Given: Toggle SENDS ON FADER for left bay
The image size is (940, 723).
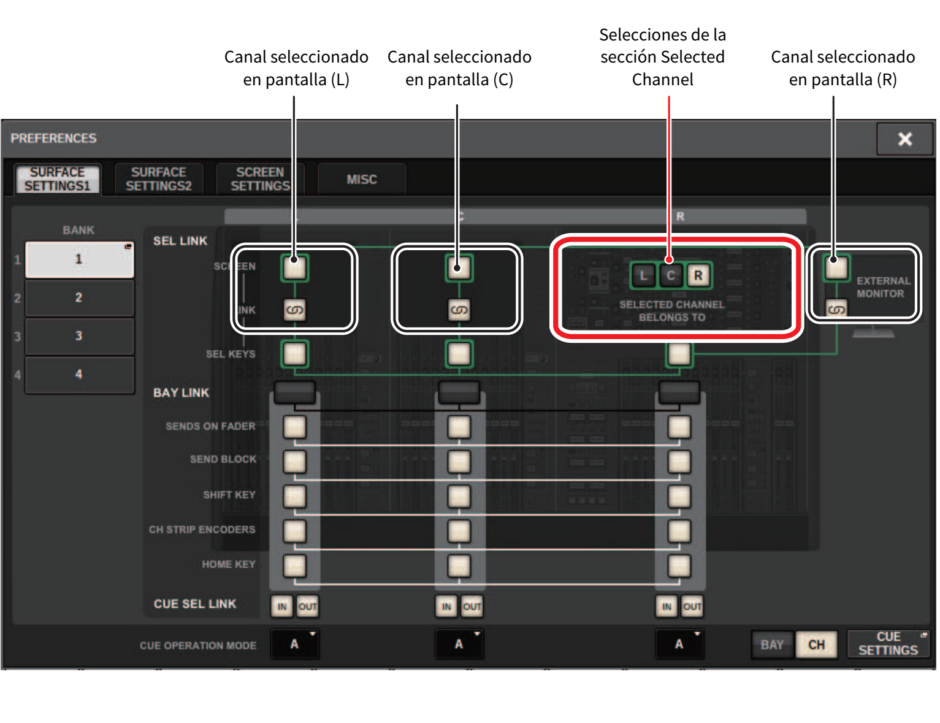Looking at the screenshot, I should [x=294, y=427].
